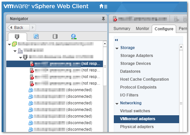Switch to the Summary tab
This screenshot has width=190, height=135.
point(122,29)
